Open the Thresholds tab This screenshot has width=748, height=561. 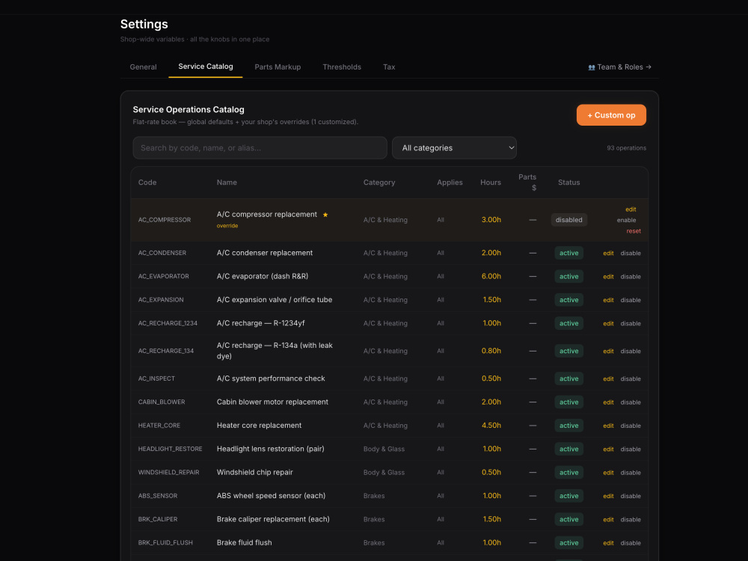(342, 67)
